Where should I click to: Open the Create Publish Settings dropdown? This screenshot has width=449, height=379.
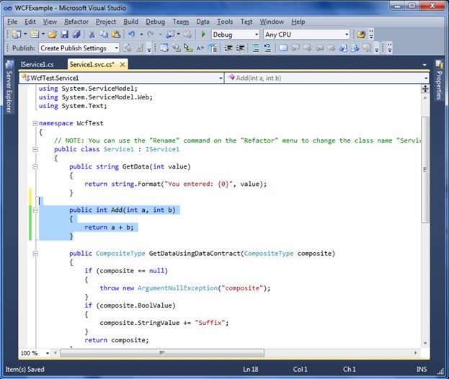(x=115, y=48)
